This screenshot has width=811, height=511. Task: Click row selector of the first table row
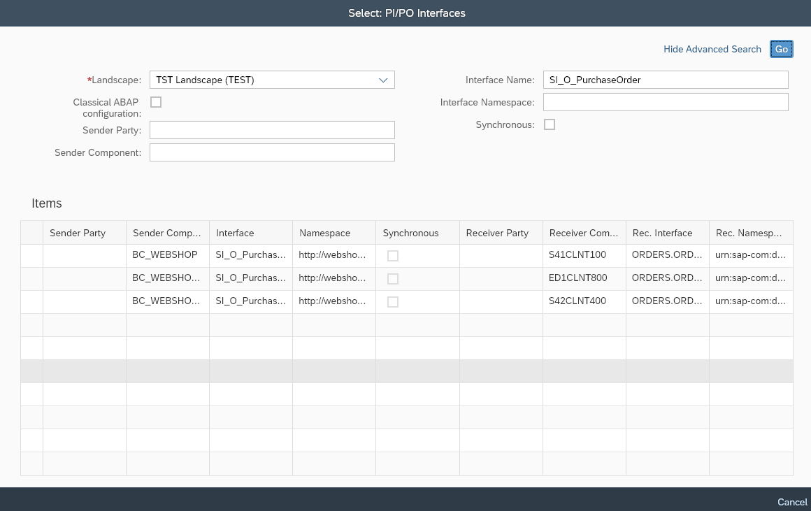(31, 255)
